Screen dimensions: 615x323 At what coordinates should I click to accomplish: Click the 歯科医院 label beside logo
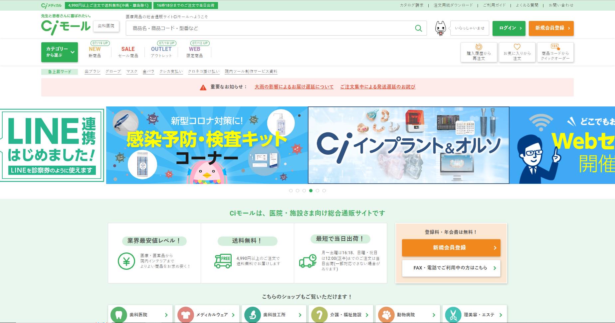(x=106, y=26)
